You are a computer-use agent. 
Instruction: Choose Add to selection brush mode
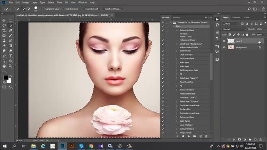23,9
